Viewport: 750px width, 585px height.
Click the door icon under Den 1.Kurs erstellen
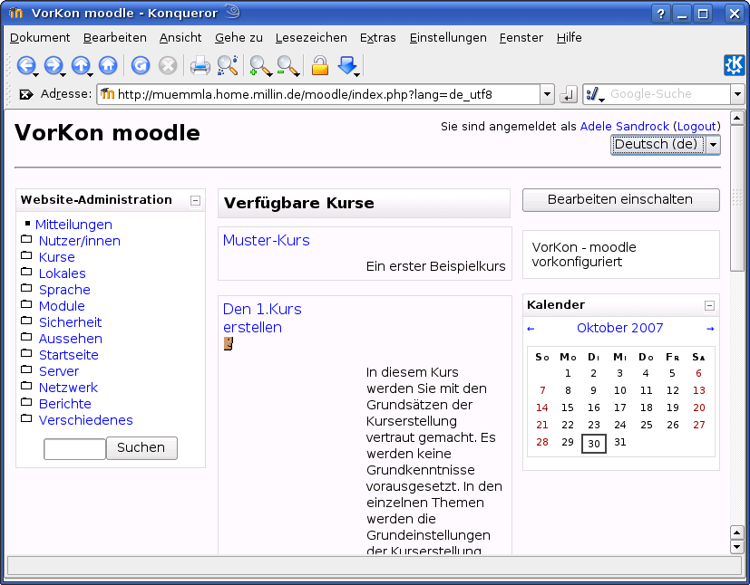pos(229,343)
